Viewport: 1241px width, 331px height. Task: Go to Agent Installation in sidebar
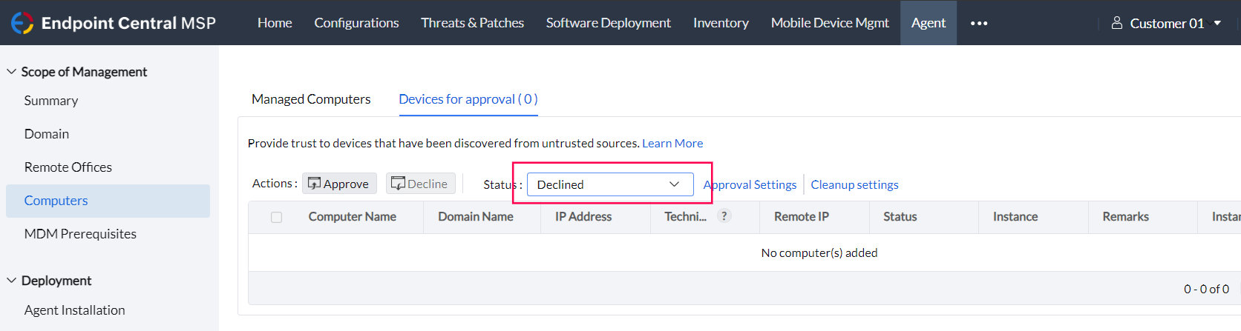[74, 310]
